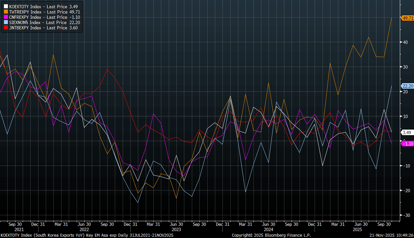This screenshot has width=414, height=238.
Task: Select the CNFREXPY Index legend entry
Action: click(x=44, y=17)
